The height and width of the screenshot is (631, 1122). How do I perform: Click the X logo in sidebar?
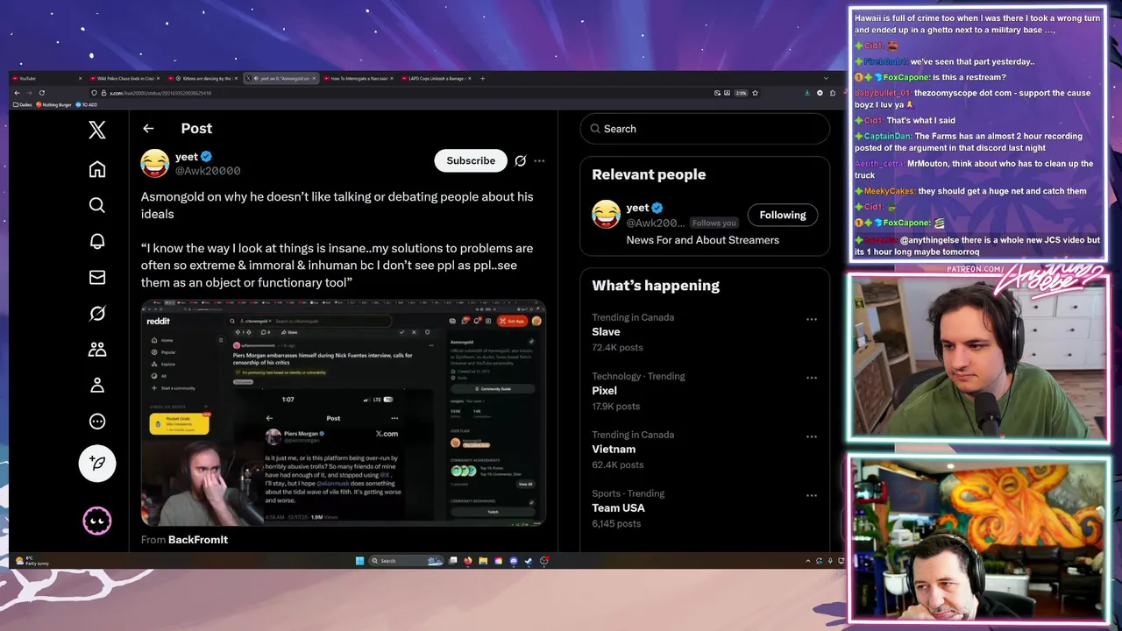point(97,131)
